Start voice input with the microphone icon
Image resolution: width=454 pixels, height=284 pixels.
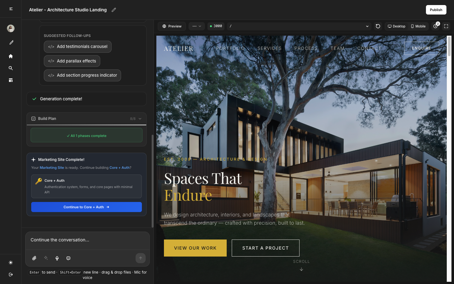tap(57, 258)
